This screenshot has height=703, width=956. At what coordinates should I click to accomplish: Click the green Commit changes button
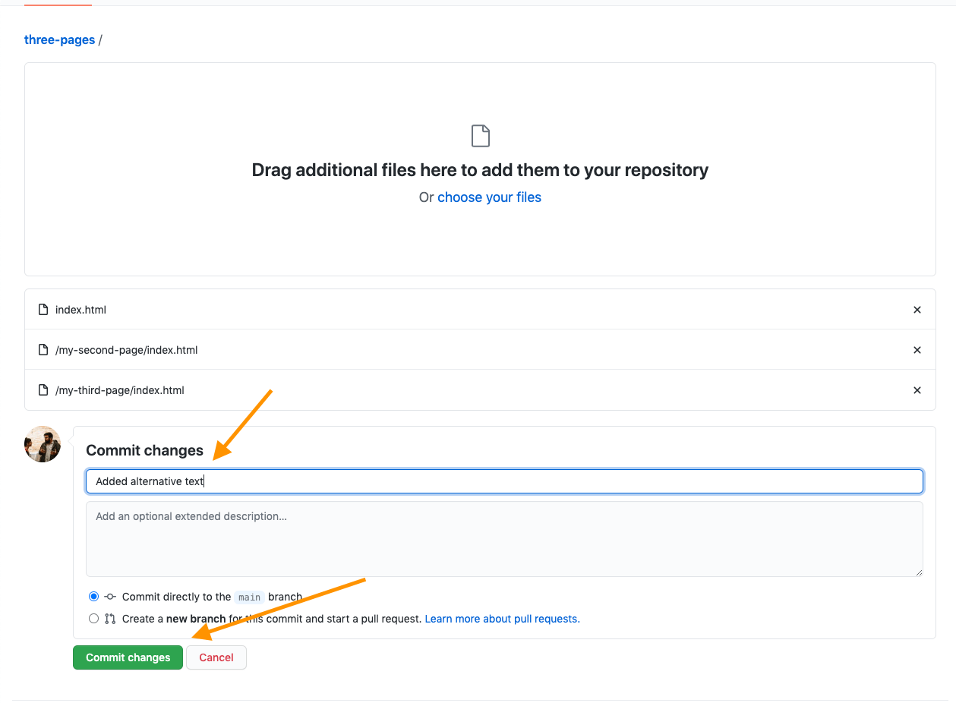pos(128,657)
